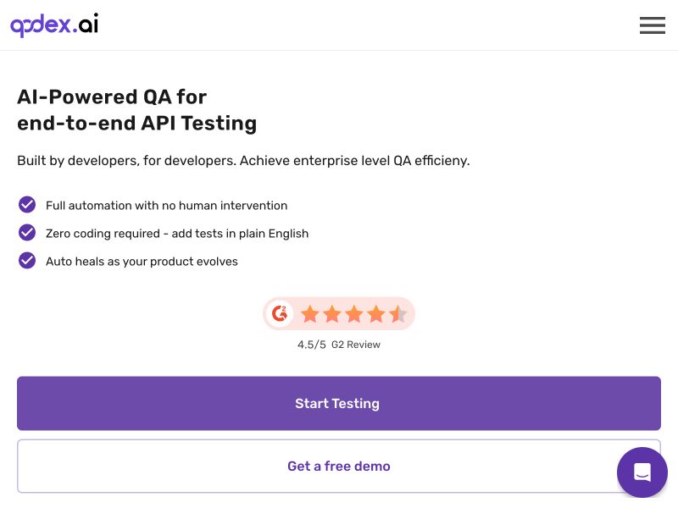Open the Intercom chat widget
Viewport: 678px width, 508px height.
[642, 472]
